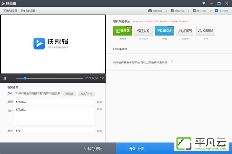Click the playback progress slider handle
Image resolution: width=232 pixels, height=154 pixels.
pyautogui.click(x=25, y=78)
